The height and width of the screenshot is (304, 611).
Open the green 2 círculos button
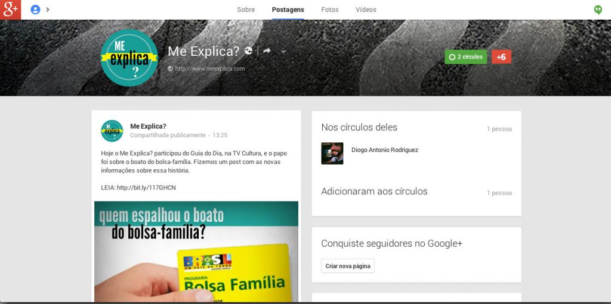pyautogui.click(x=465, y=57)
